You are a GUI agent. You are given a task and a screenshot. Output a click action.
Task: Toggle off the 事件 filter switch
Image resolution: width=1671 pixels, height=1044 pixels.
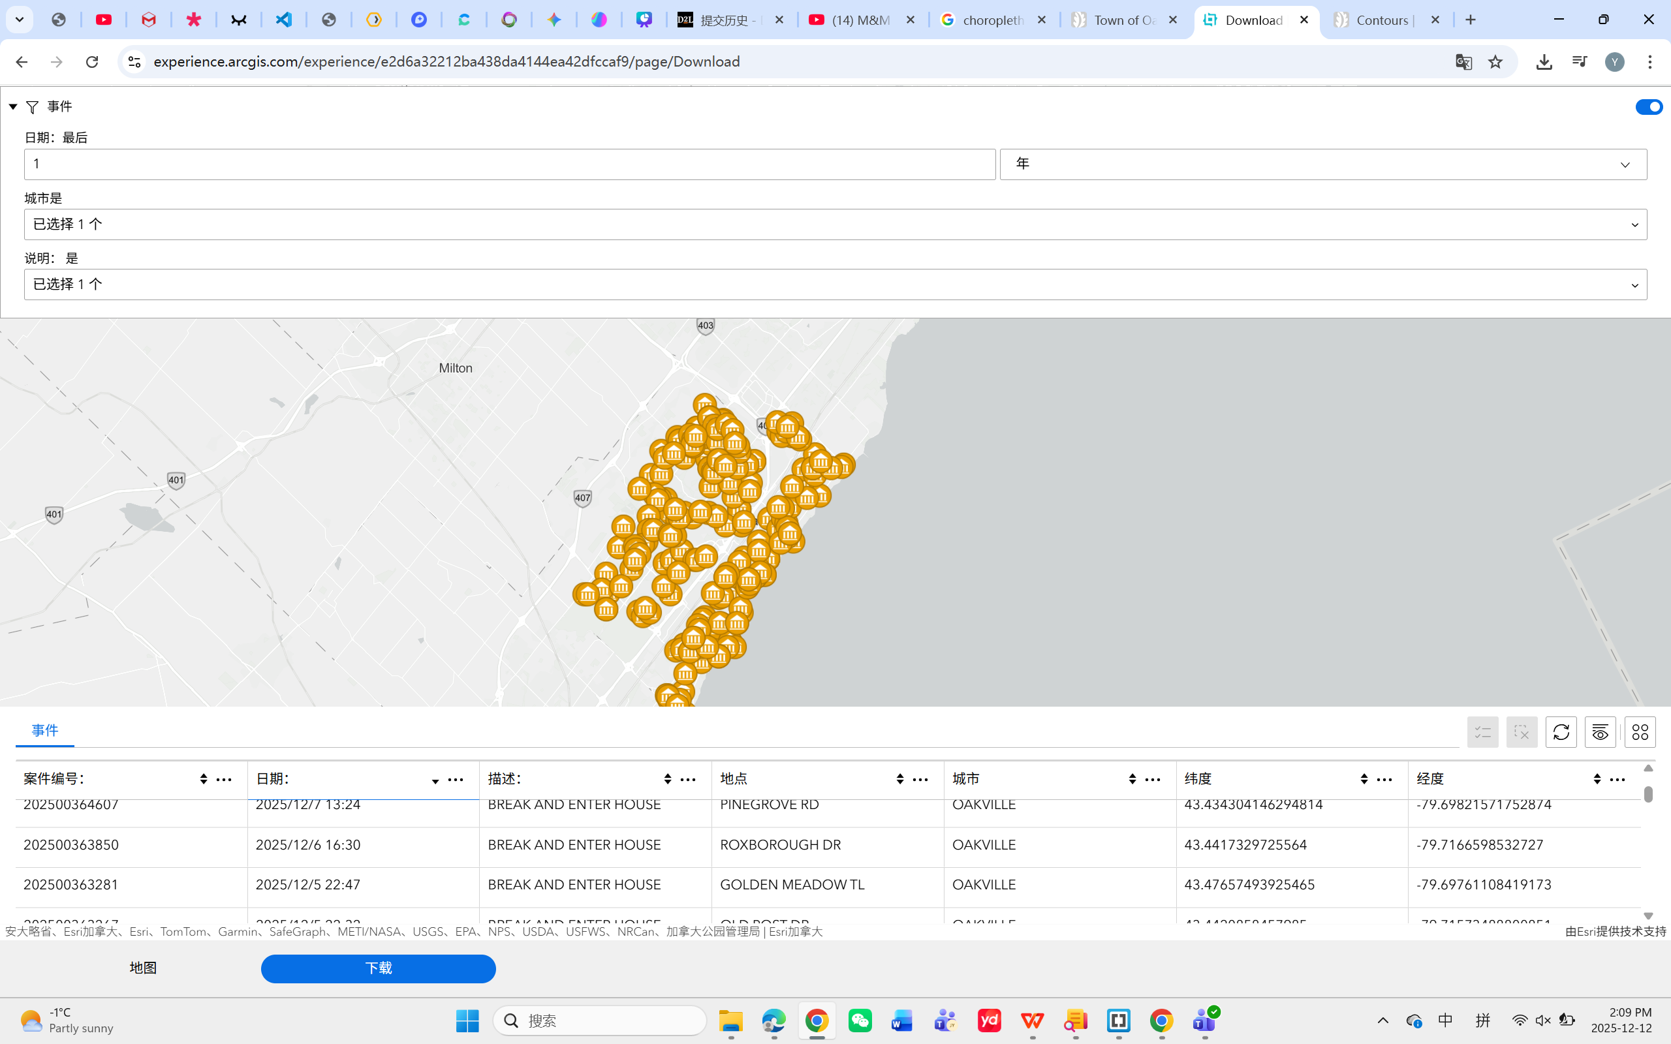tap(1648, 107)
